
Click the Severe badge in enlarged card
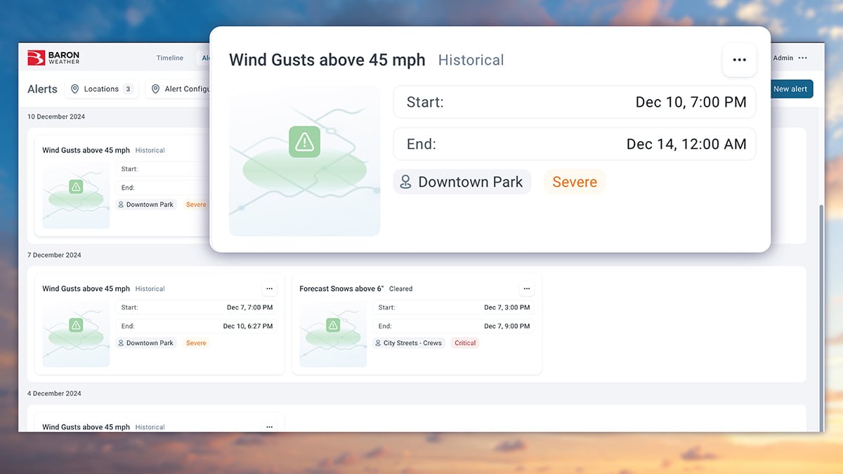pyautogui.click(x=574, y=182)
